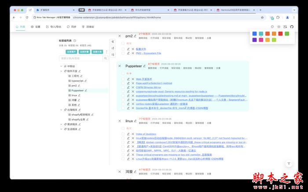Open the 回收站 nav tab

pyautogui.click(x=88, y=27)
